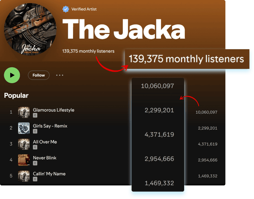Open the Never Blink track title
This screenshot has width=254, height=199.
(44, 158)
